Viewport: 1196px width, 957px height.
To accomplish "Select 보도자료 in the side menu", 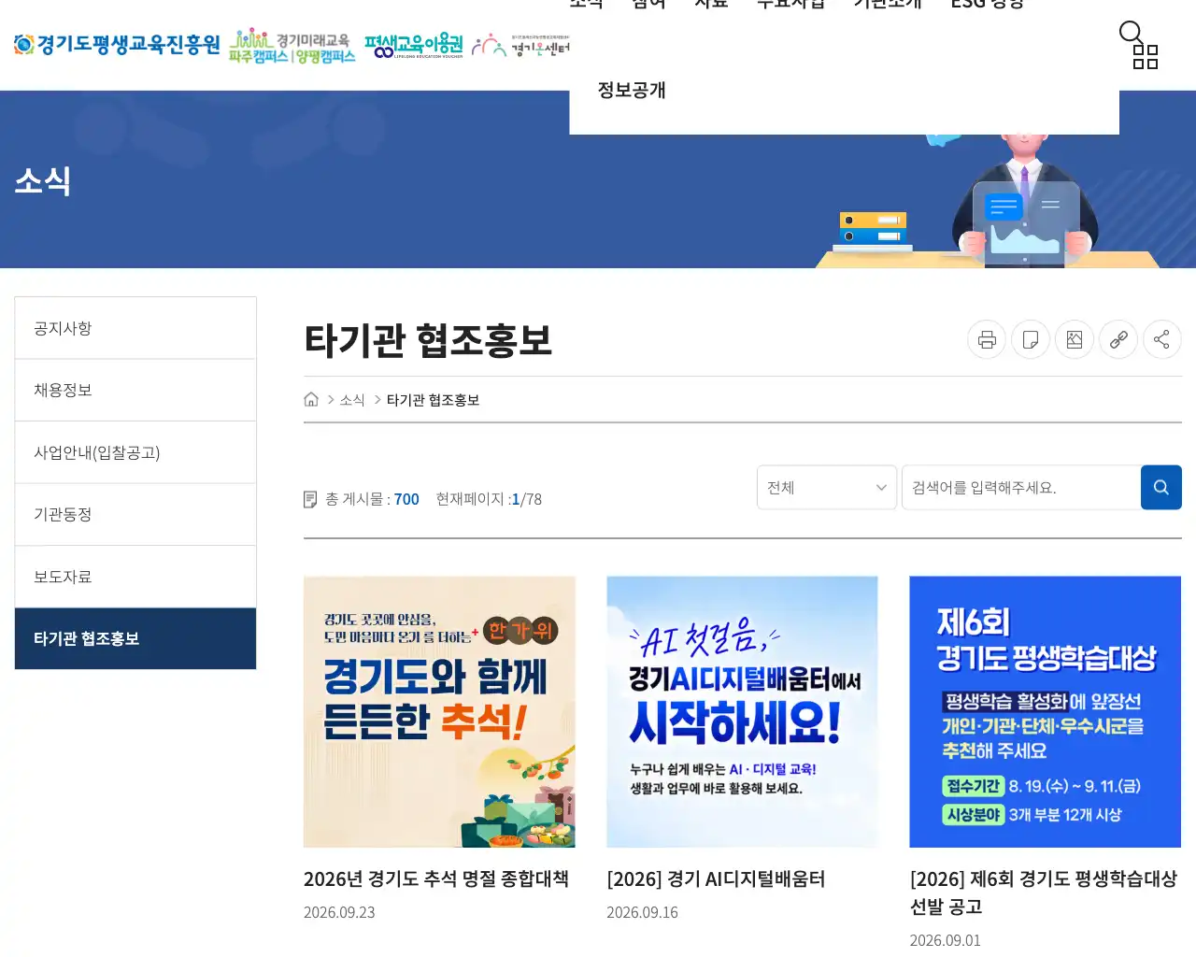I will click(x=135, y=577).
